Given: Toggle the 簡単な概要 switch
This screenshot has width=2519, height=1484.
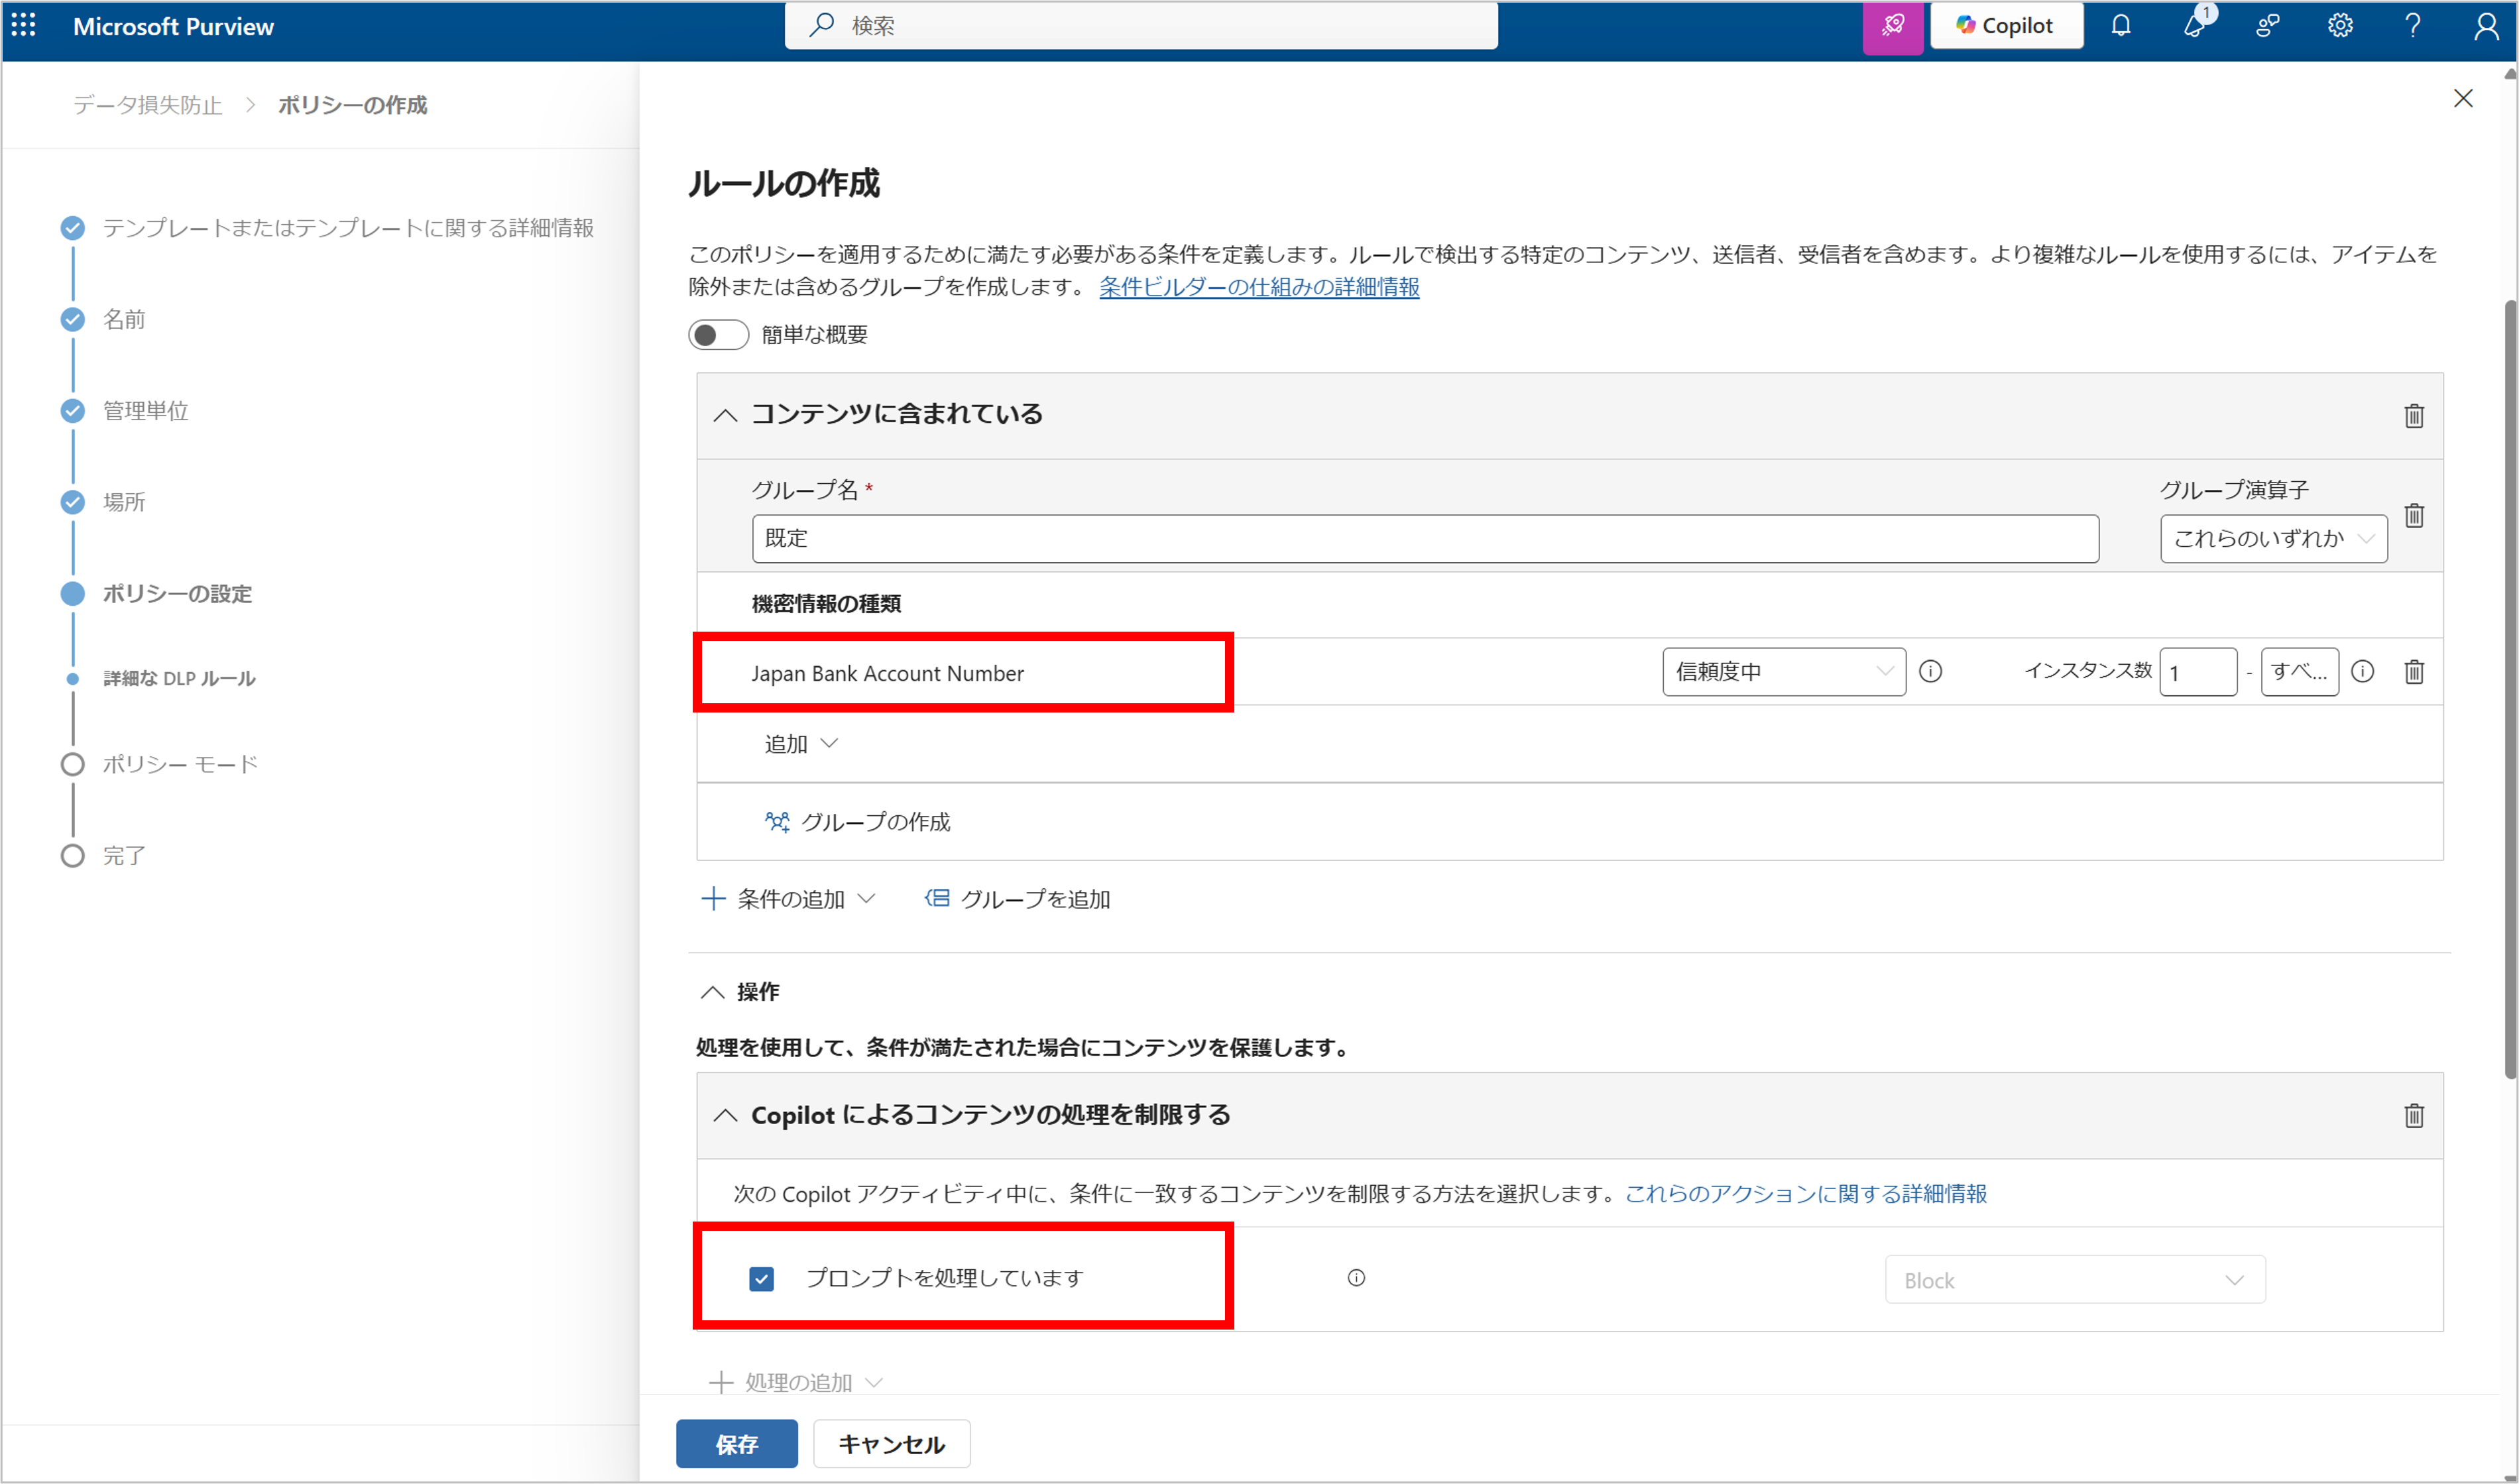Looking at the screenshot, I should tap(718, 335).
